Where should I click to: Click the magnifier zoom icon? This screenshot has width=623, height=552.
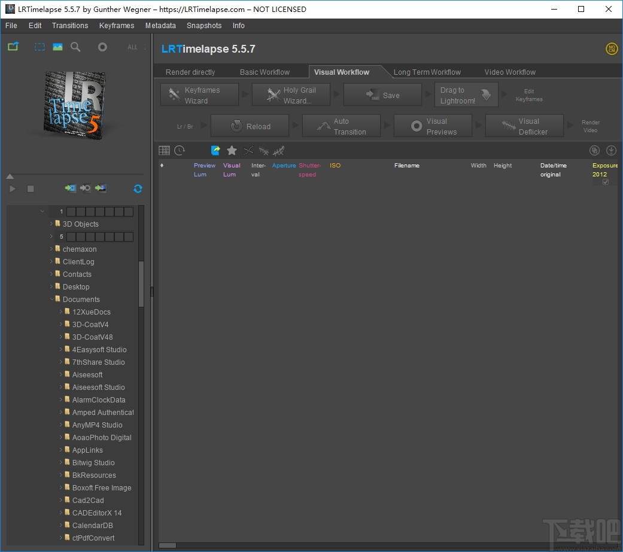pos(75,47)
